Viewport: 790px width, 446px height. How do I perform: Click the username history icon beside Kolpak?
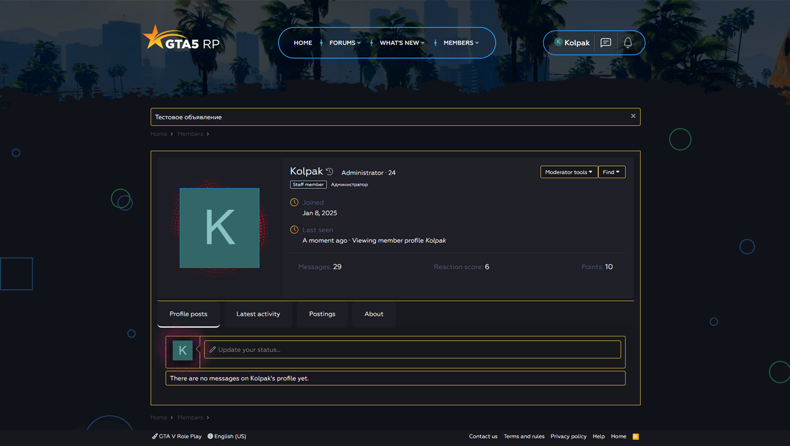(330, 172)
